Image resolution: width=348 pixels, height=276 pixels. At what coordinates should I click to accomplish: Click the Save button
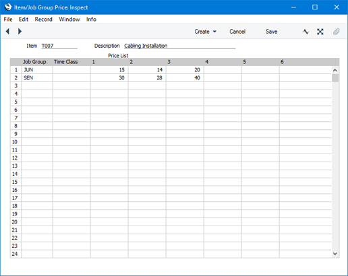[x=272, y=32]
